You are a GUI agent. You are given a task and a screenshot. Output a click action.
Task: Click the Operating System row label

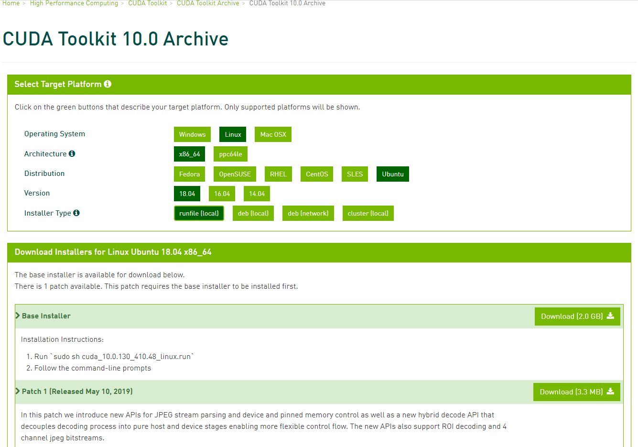click(x=54, y=134)
